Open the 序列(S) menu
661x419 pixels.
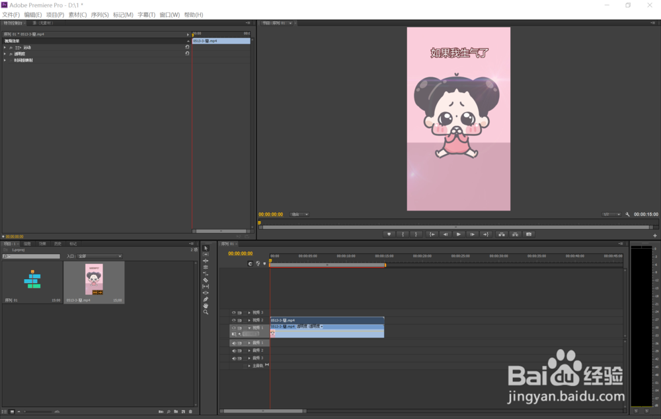click(x=100, y=15)
